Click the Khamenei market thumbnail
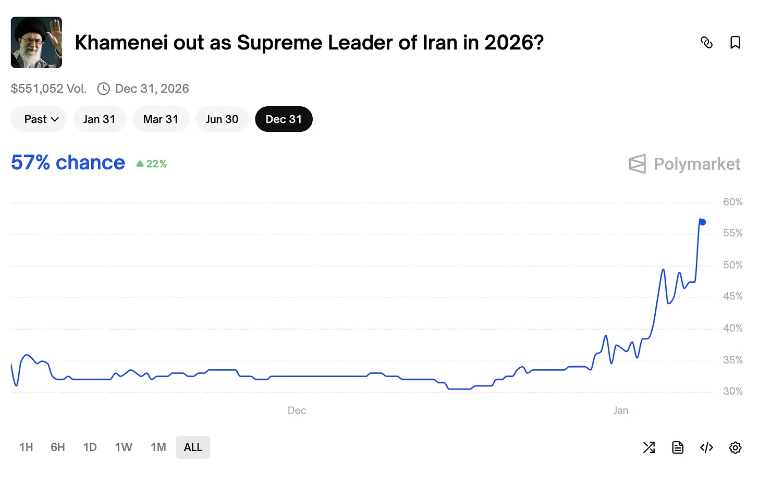759x477 pixels. (36, 42)
